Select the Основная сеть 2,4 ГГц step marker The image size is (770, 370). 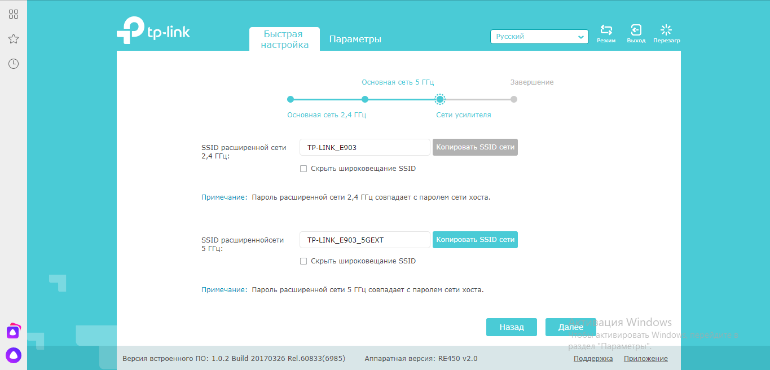tap(291, 99)
